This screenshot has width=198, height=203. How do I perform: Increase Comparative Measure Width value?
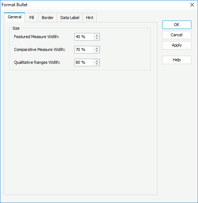click(x=97, y=48)
